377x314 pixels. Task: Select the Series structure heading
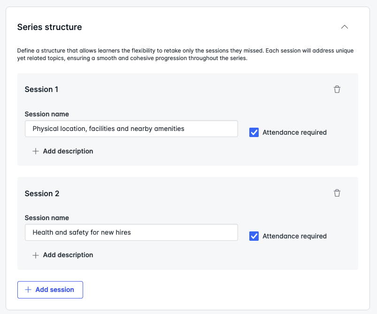pyautogui.click(x=49, y=27)
